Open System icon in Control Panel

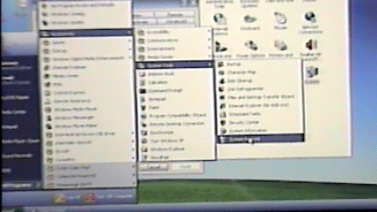coord(312,75)
